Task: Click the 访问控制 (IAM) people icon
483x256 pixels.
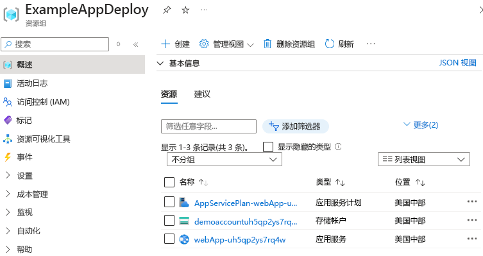Action: [x=8, y=102]
